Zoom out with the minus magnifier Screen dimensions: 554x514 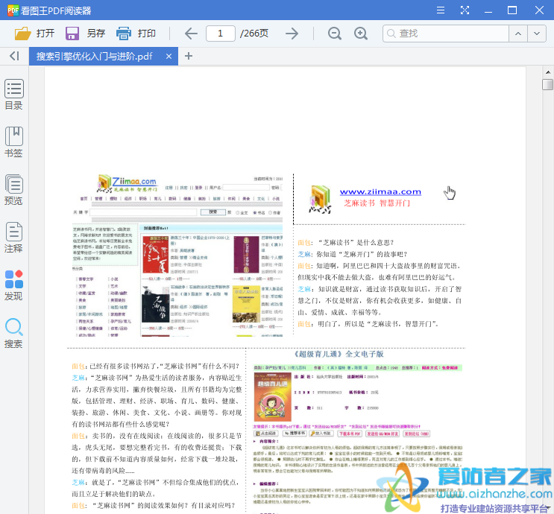pyautogui.click(x=334, y=34)
